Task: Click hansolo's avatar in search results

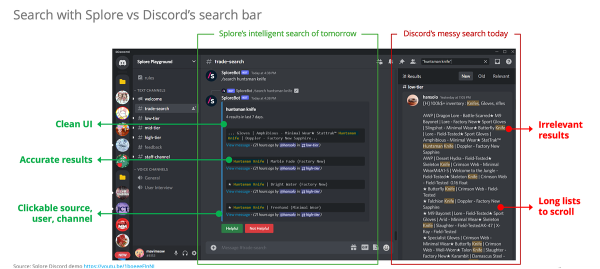Action: [412, 100]
